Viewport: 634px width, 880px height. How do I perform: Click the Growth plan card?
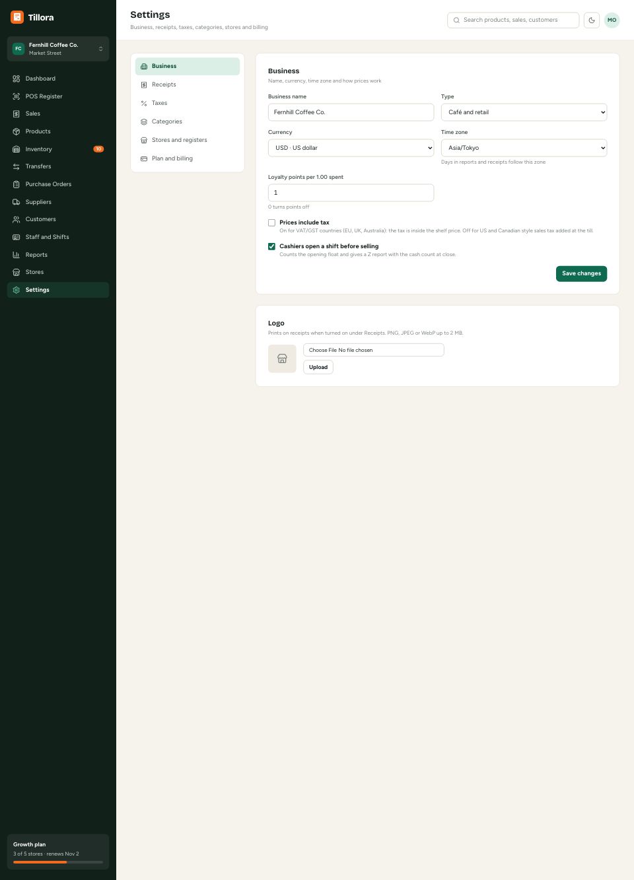pos(58,852)
